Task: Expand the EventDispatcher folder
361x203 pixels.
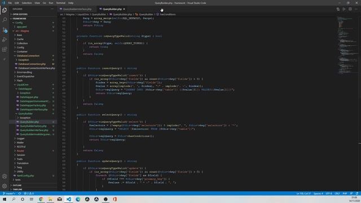Action: pos(25,77)
